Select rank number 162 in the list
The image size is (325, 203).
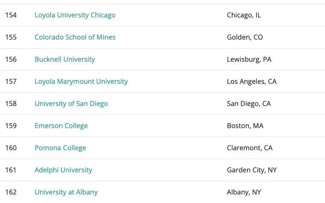tap(11, 192)
